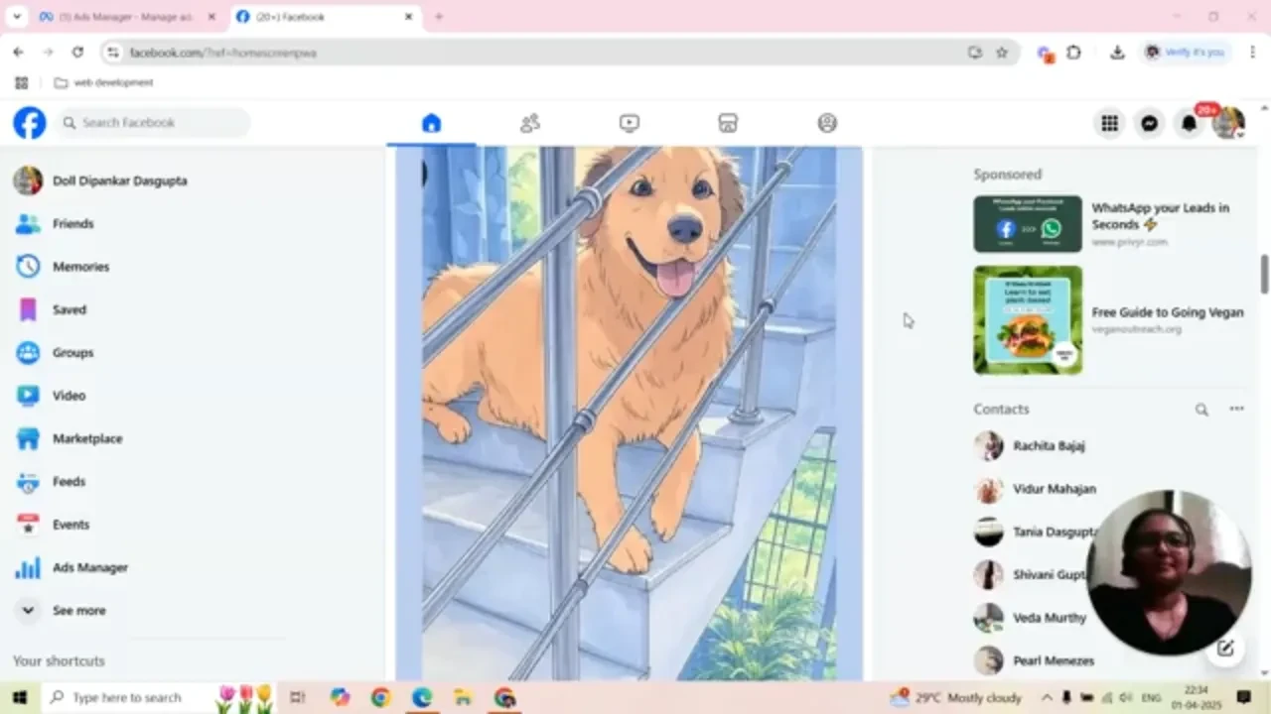1271x714 pixels.
Task: Reload the Facebook page
Action: point(77,53)
